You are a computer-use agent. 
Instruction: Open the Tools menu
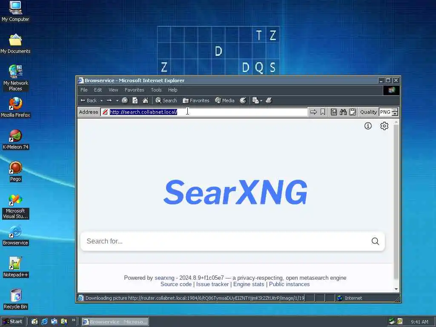[156, 90]
